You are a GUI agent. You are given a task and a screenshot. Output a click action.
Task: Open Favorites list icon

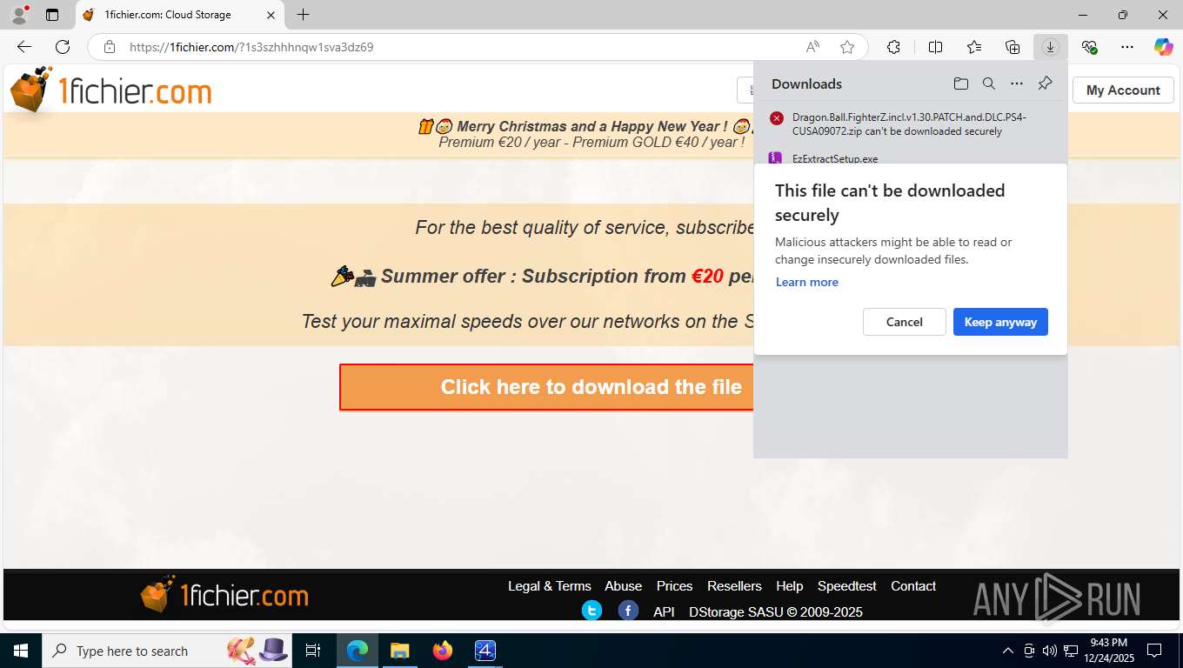click(974, 47)
